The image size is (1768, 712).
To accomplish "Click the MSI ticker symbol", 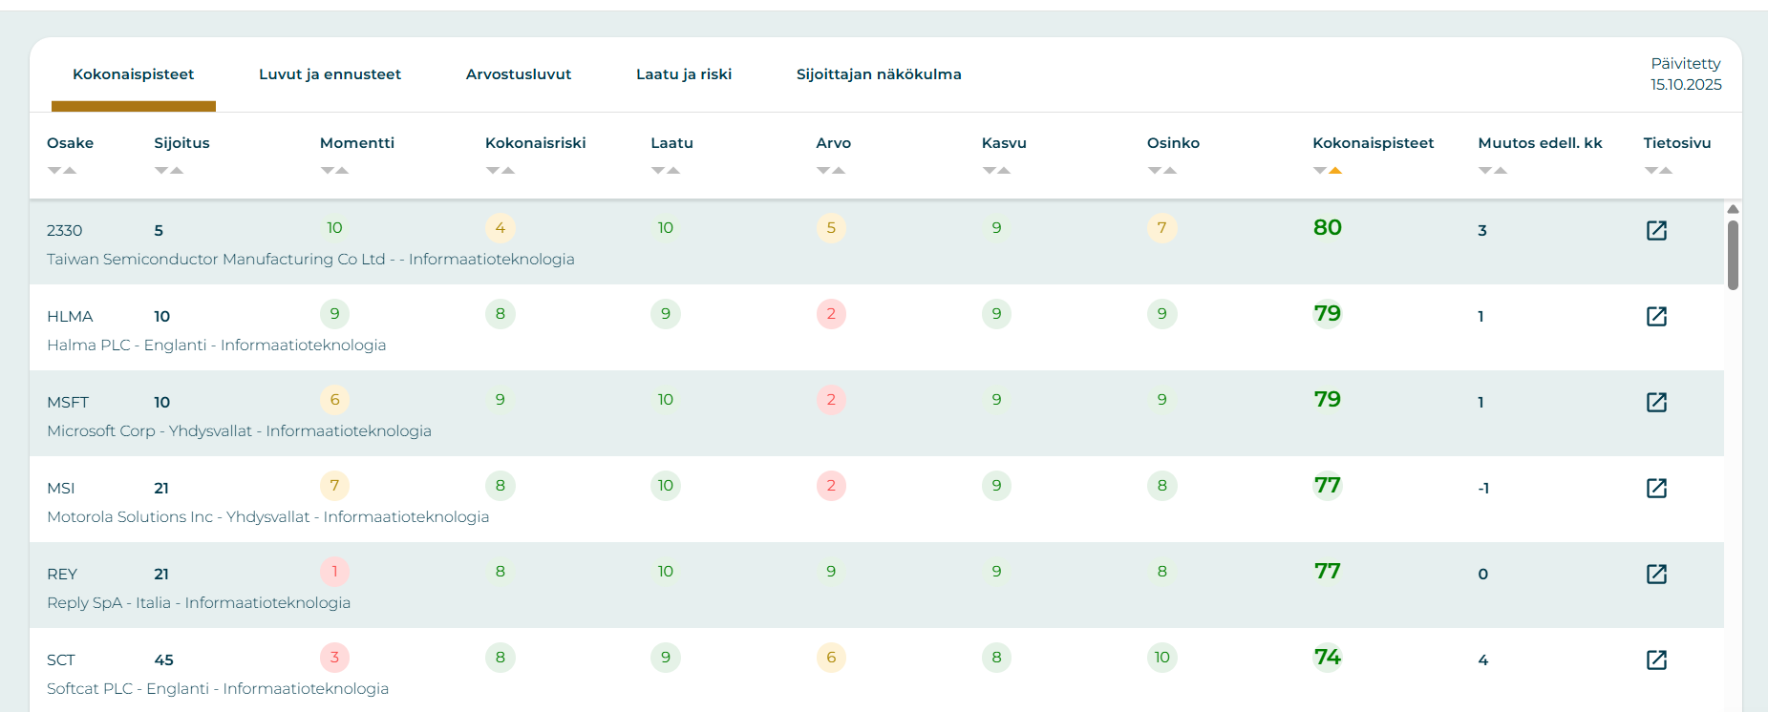I will click(x=61, y=489).
